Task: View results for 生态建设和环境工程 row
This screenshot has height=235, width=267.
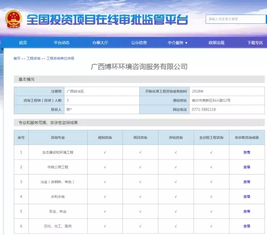Action: 247,152
